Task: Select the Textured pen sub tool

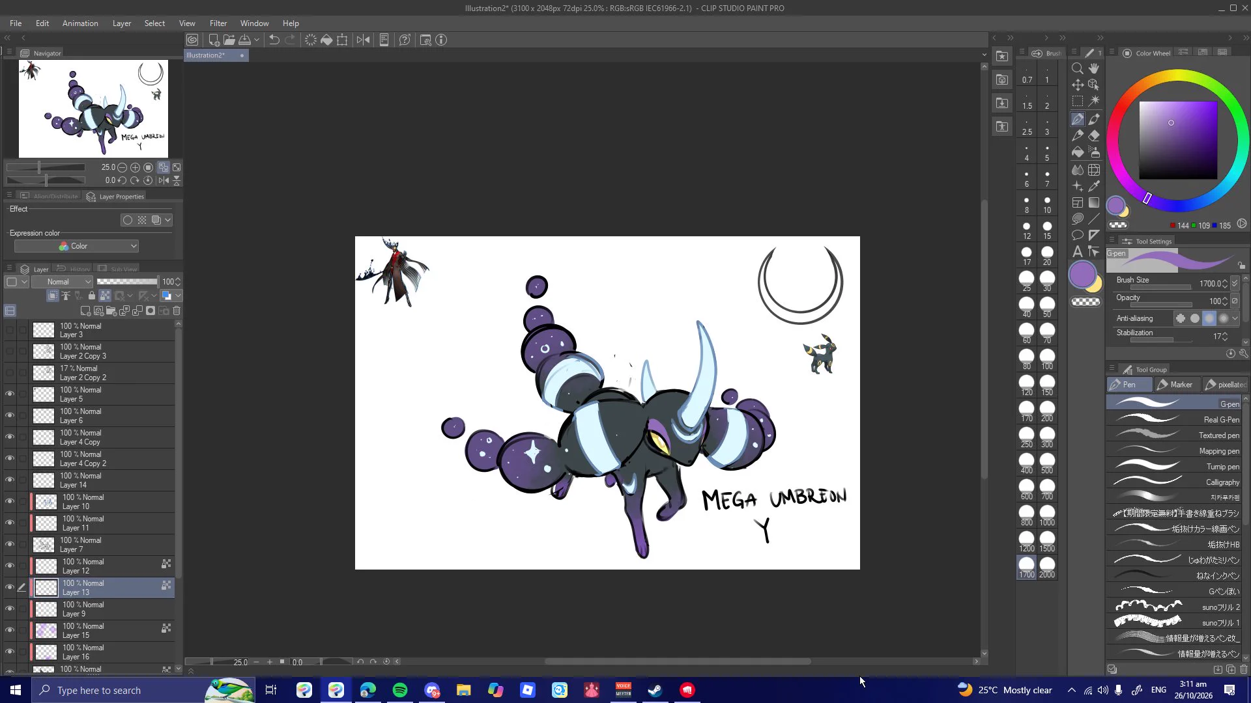Action: point(1173,435)
